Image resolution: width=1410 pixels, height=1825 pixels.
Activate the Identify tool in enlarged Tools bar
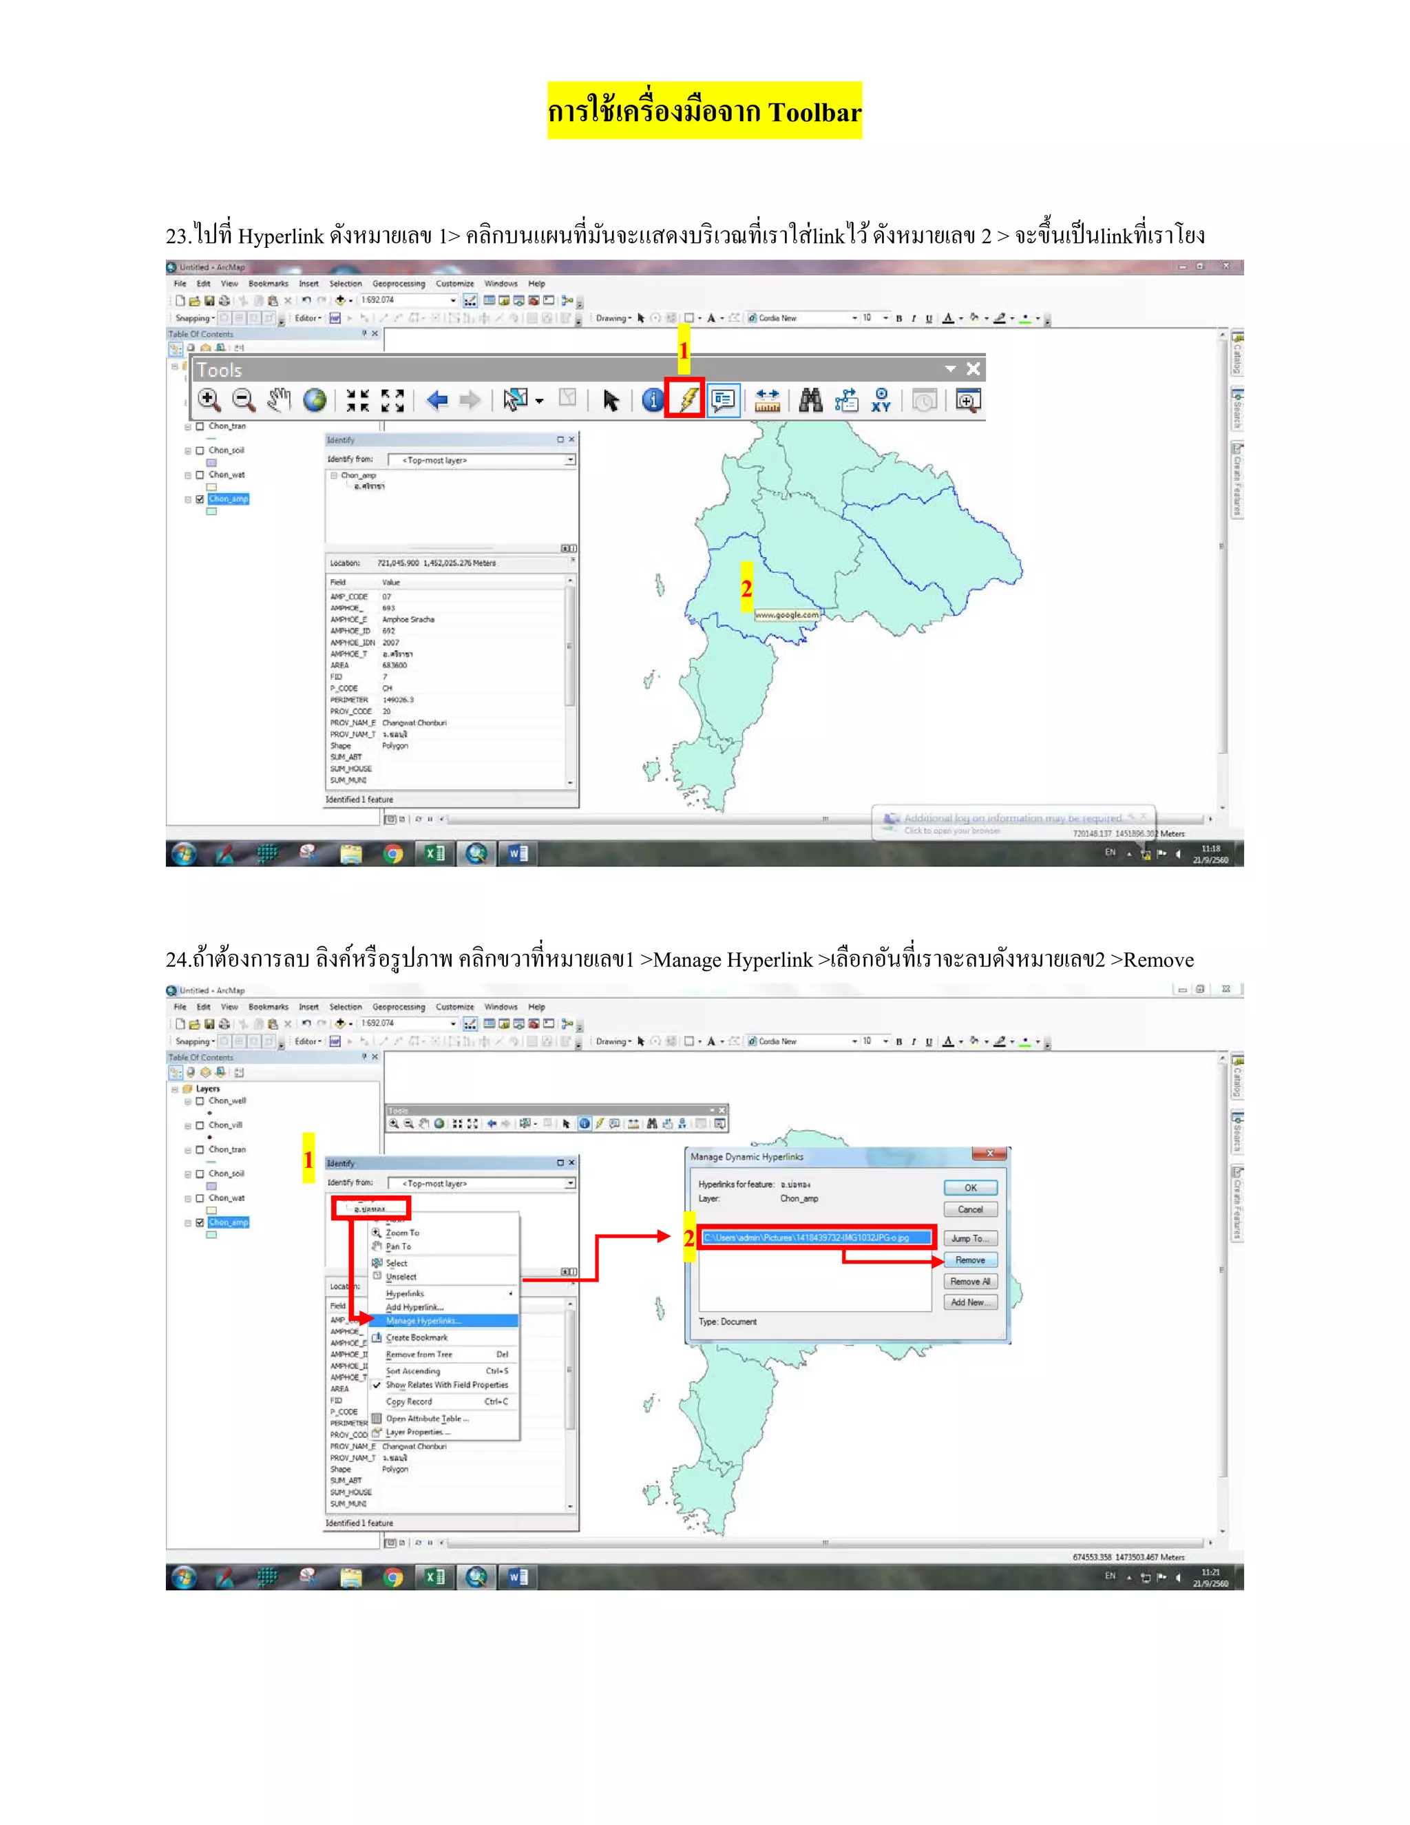[653, 400]
